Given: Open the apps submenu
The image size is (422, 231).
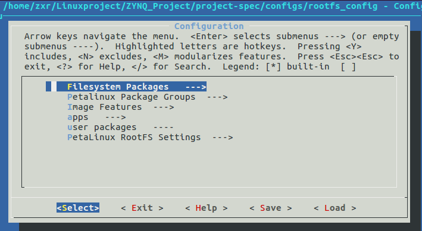Looking at the screenshot, I should point(96,118).
